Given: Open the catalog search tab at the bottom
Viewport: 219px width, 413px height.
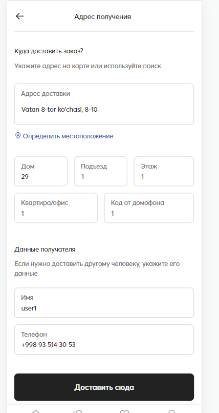Looking at the screenshot, I should (x=78, y=411).
